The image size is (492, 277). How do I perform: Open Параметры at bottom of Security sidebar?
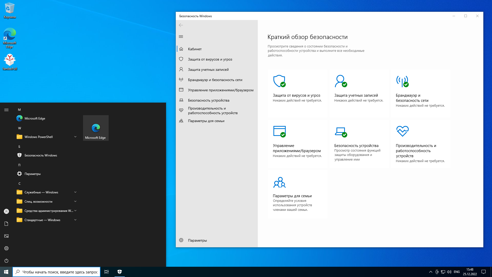click(197, 240)
